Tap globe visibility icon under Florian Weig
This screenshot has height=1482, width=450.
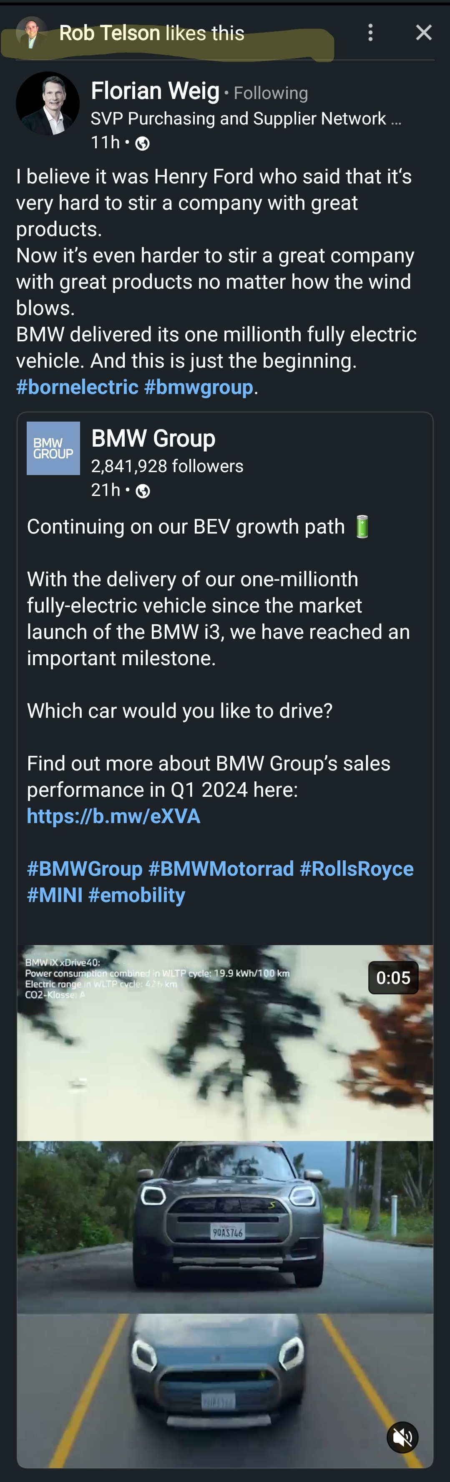pos(142,143)
